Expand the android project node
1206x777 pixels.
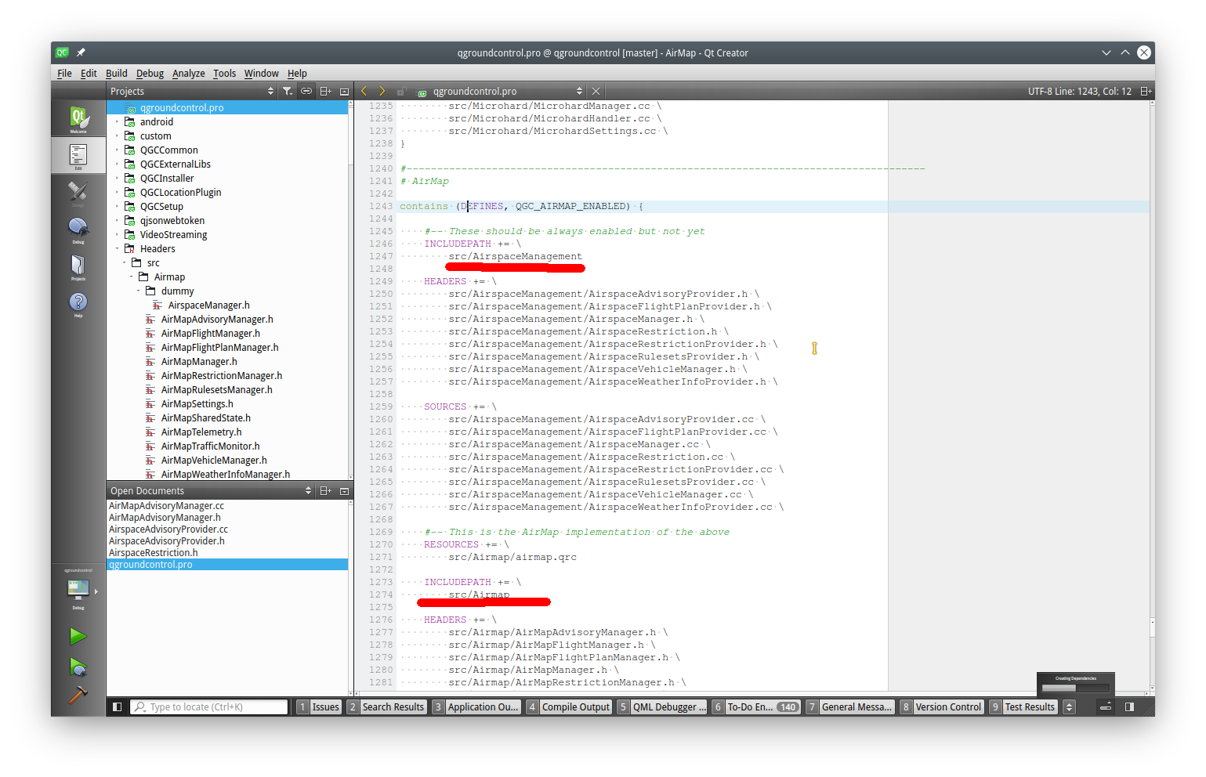click(117, 122)
